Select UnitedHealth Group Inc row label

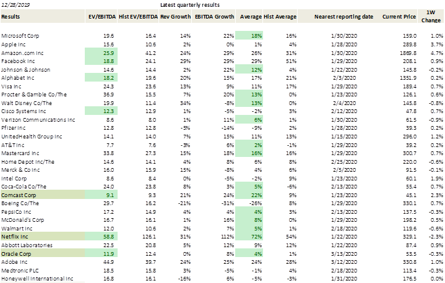(32, 137)
